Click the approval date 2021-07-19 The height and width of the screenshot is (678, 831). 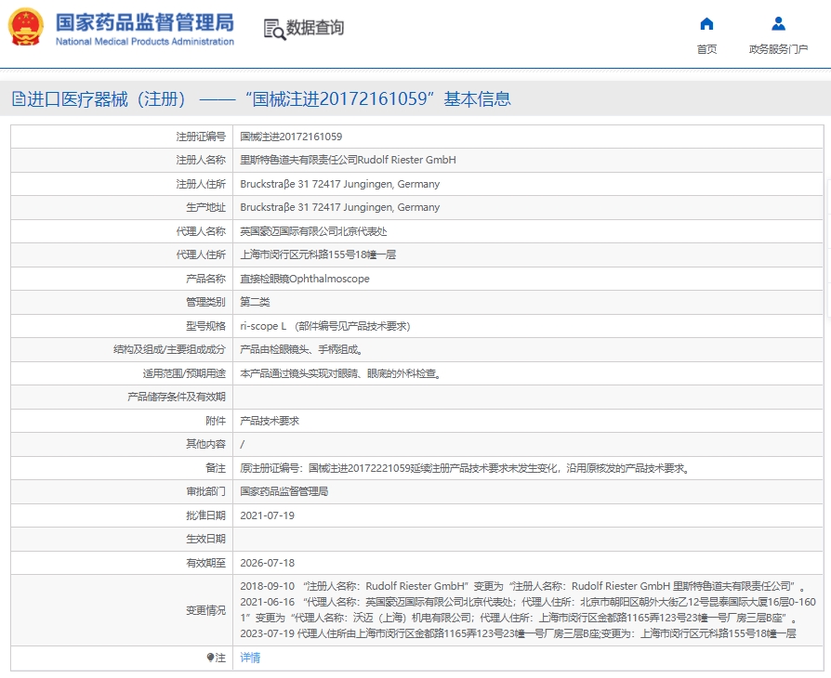(267, 515)
